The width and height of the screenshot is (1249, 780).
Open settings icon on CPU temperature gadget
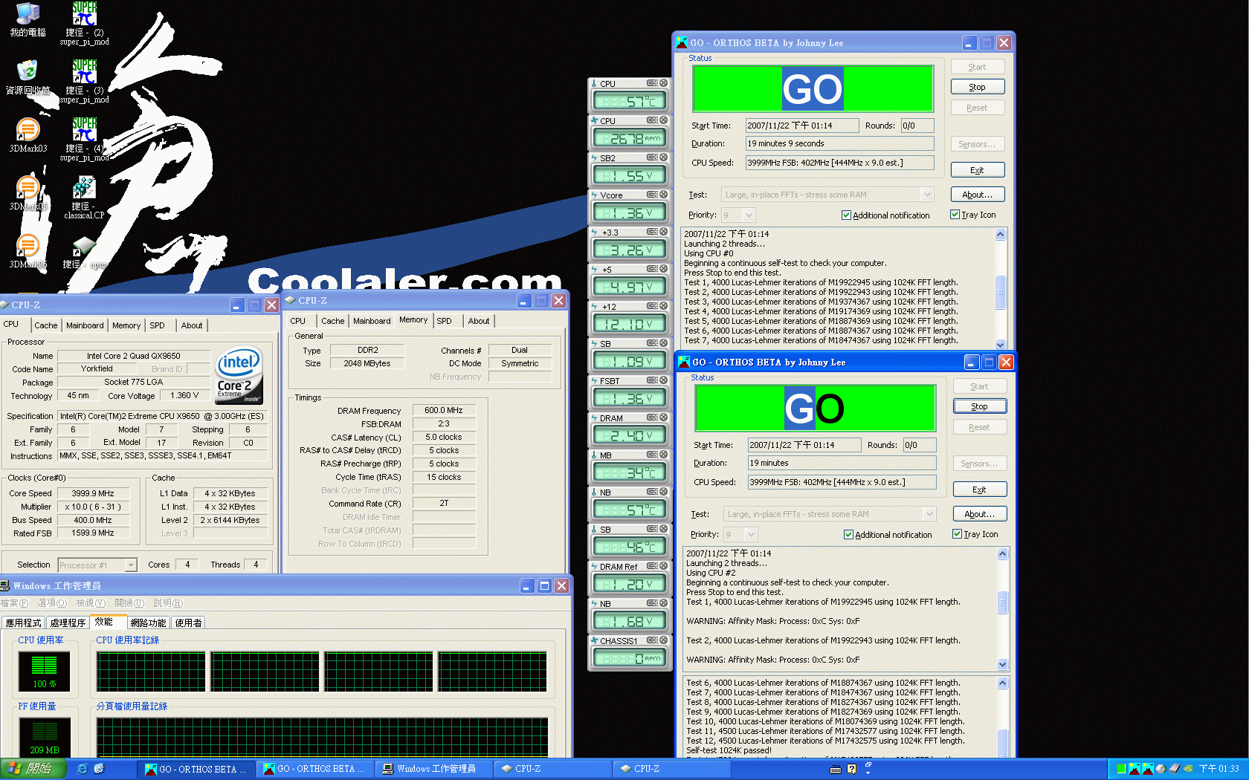pos(651,83)
